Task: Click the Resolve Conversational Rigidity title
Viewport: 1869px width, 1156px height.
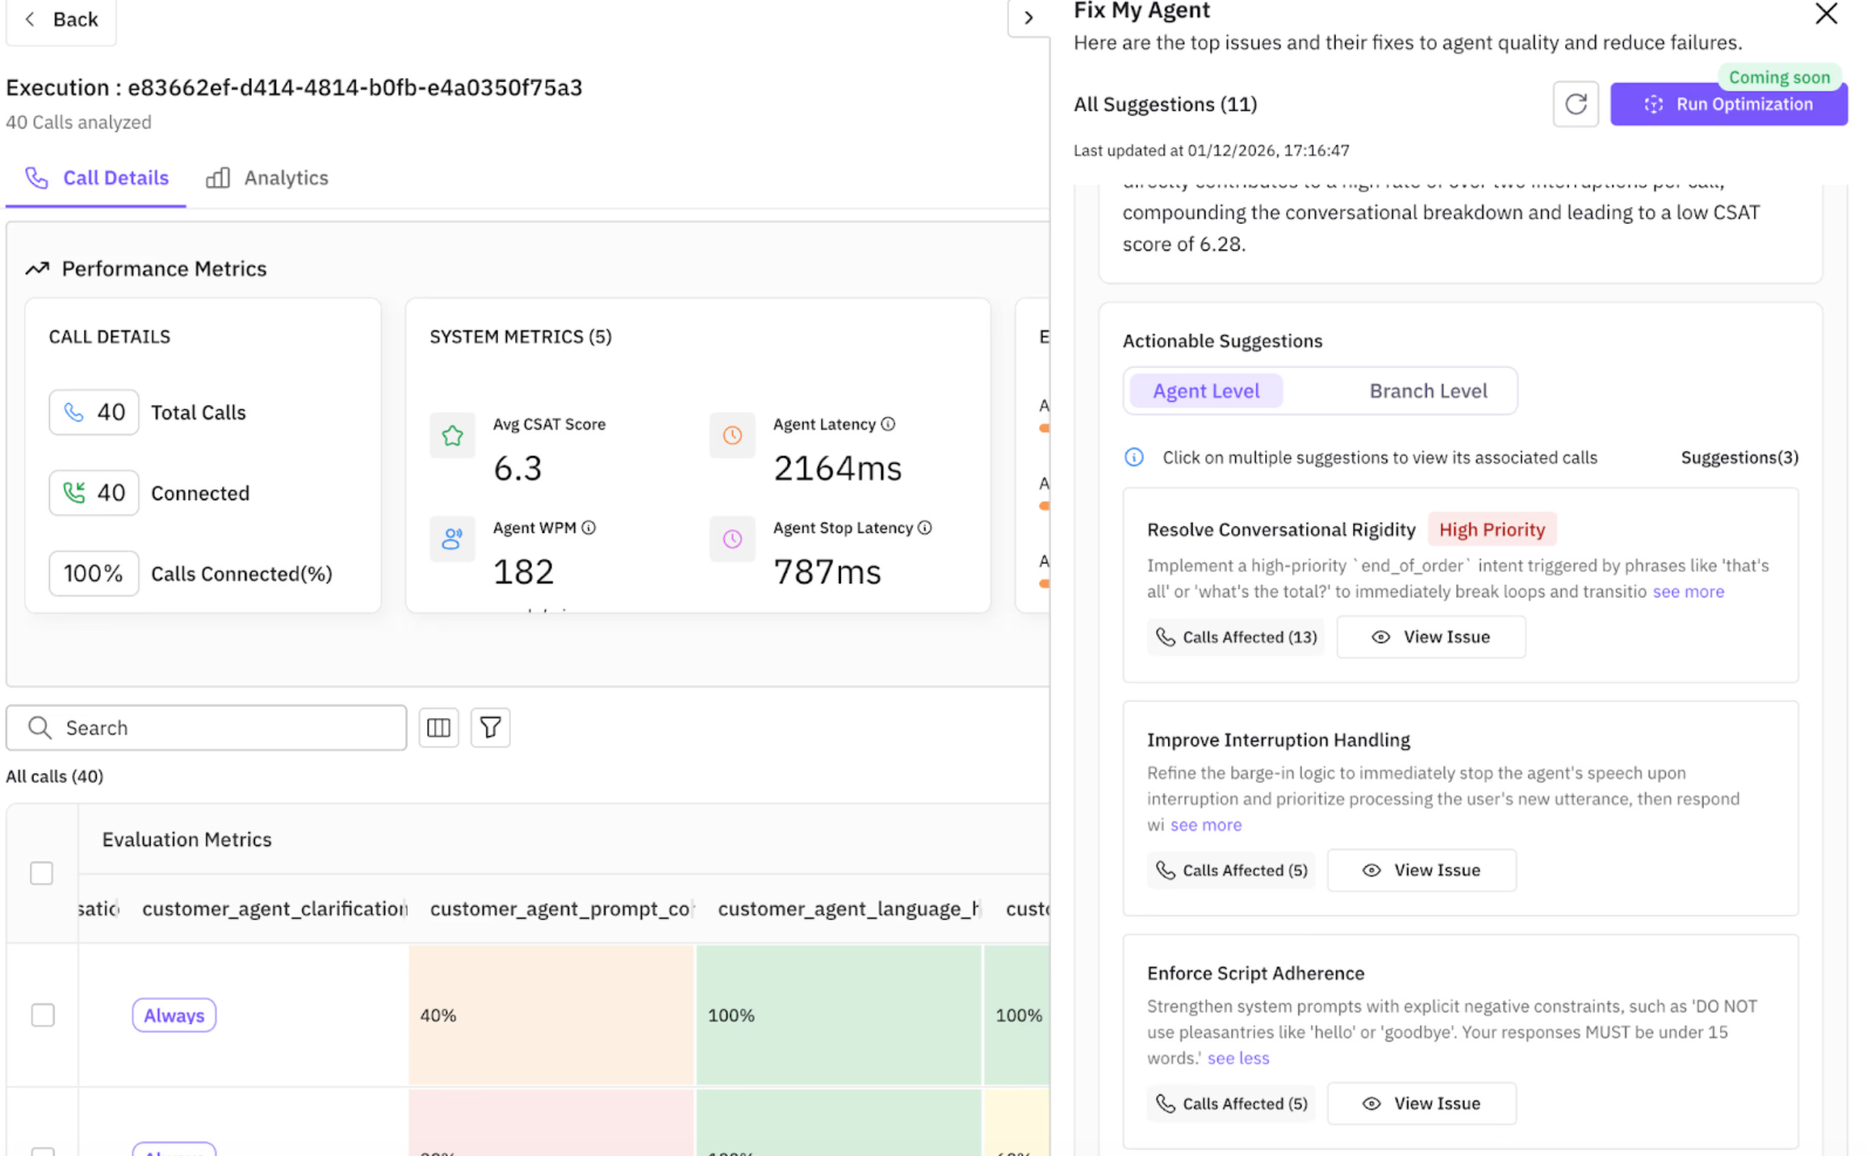Action: click(x=1281, y=529)
